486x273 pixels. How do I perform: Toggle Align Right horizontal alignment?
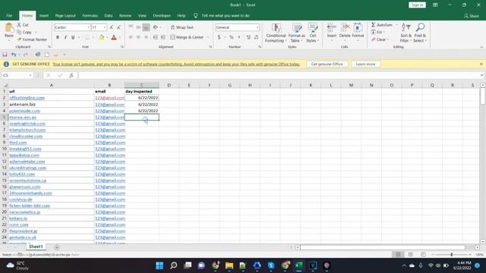point(146,37)
